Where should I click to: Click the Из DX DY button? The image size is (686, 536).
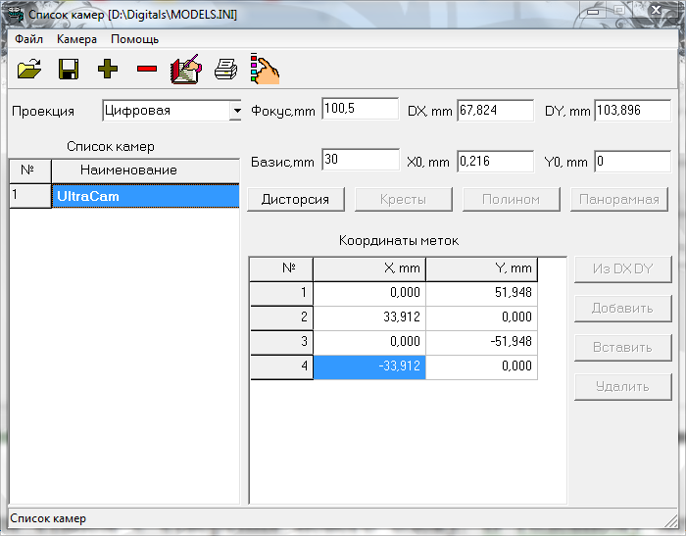623,269
